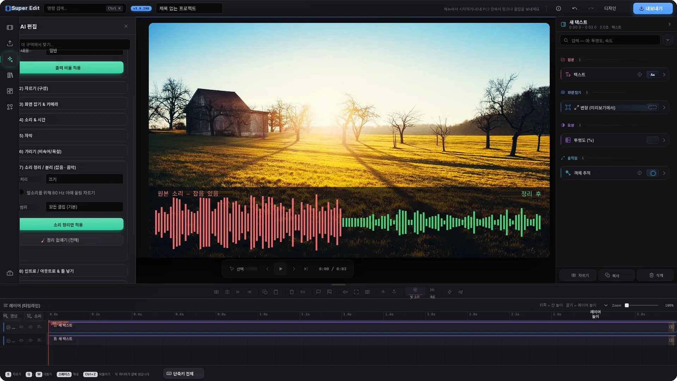Click the timeline Zoom slider

642,306
